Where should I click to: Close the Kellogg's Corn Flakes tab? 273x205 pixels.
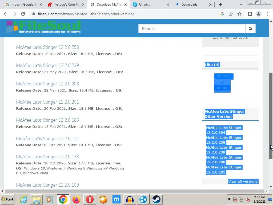[83, 5]
